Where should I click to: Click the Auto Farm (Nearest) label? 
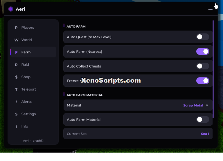tap(84, 52)
